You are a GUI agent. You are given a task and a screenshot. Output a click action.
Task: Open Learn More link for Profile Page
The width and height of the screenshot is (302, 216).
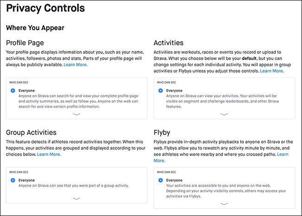(x=75, y=65)
